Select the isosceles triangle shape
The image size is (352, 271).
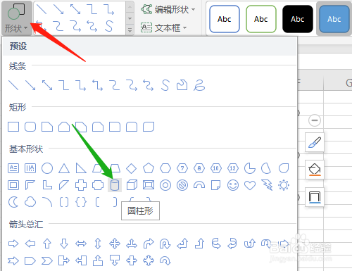pos(64,168)
